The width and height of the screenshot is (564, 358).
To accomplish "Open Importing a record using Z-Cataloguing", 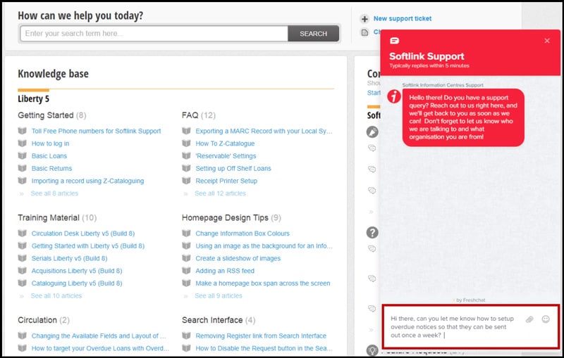I will point(87,181).
